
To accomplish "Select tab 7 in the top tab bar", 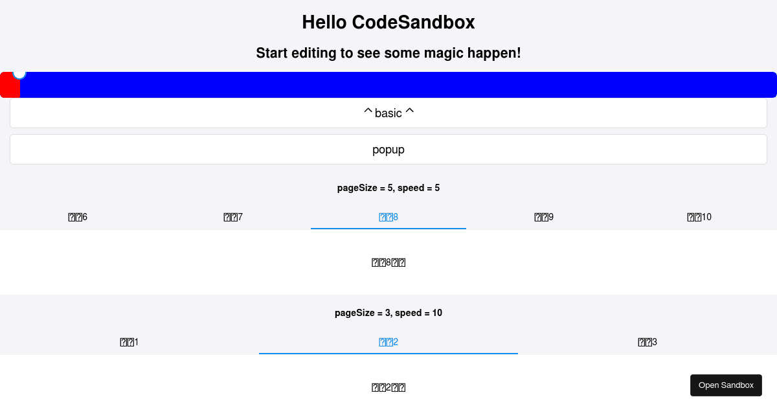I will point(232,217).
